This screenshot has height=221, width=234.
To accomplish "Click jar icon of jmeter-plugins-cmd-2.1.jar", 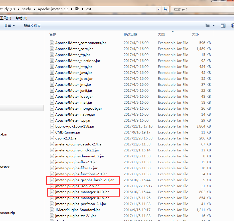I will 52,150.
